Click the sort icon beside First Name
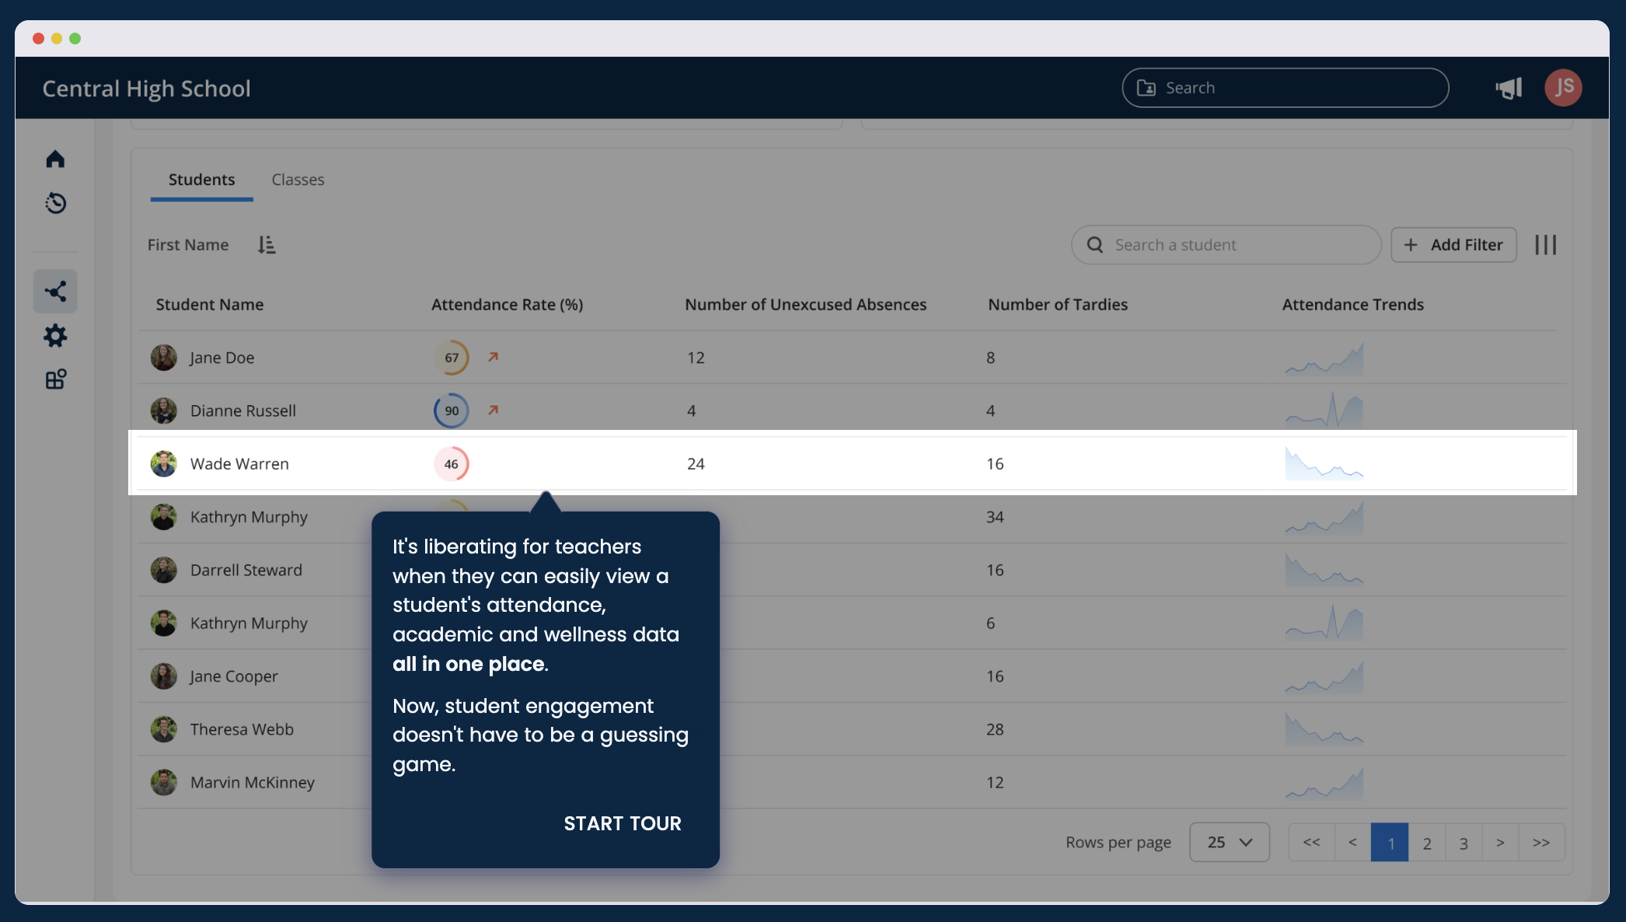The height and width of the screenshot is (922, 1626). click(x=266, y=244)
